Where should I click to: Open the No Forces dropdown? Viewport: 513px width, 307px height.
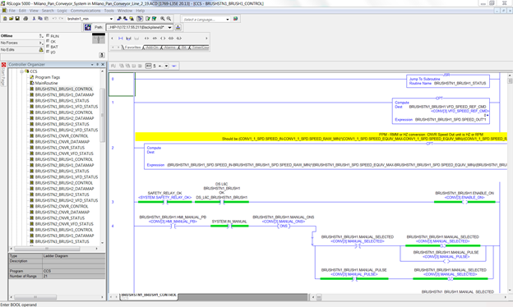point(41,43)
